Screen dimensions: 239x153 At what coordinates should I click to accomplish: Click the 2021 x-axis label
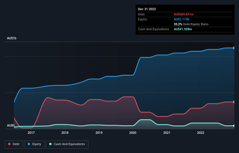click(167, 133)
